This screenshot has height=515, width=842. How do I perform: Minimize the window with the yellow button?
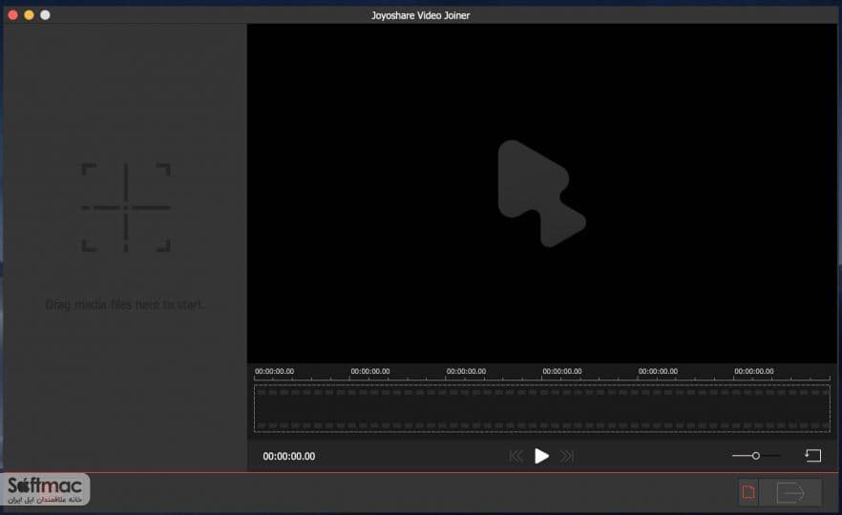coord(29,15)
